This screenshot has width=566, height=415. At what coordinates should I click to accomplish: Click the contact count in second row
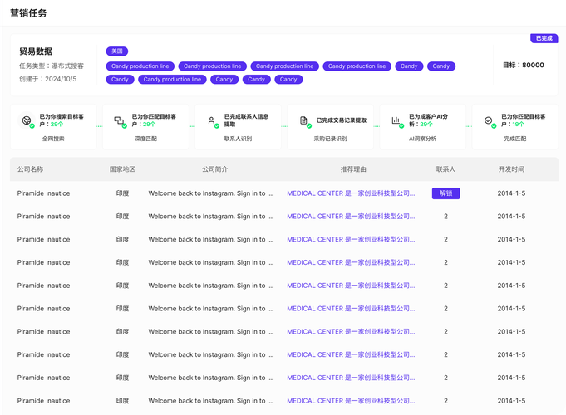point(445,217)
